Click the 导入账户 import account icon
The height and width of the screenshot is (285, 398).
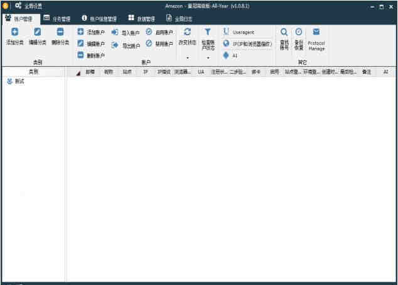click(x=115, y=32)
